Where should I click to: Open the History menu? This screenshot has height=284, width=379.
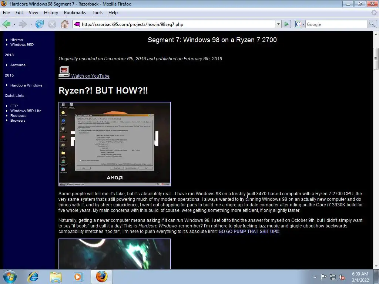coord(51,13)
